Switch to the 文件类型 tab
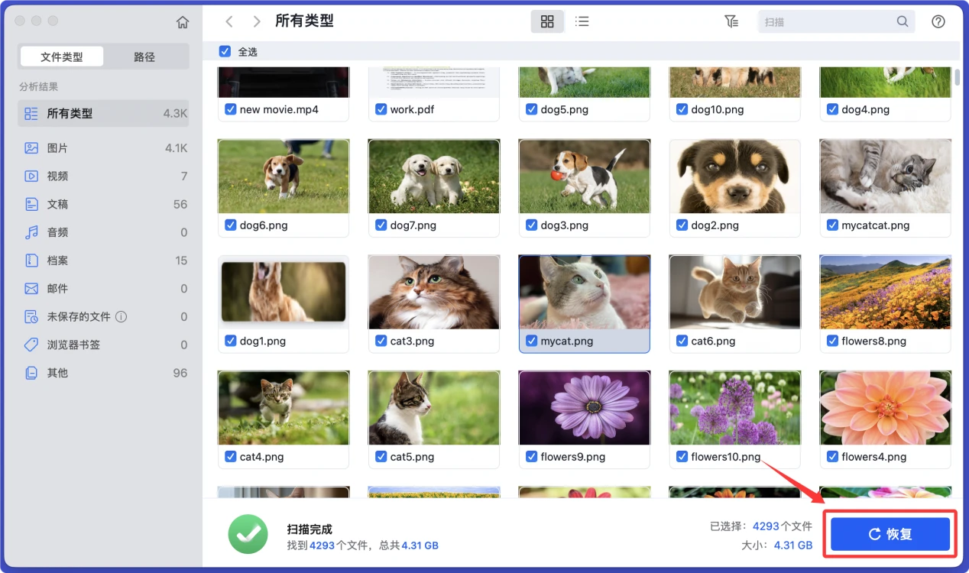Screen dimensions: 969x573 (x=61, y=56)
